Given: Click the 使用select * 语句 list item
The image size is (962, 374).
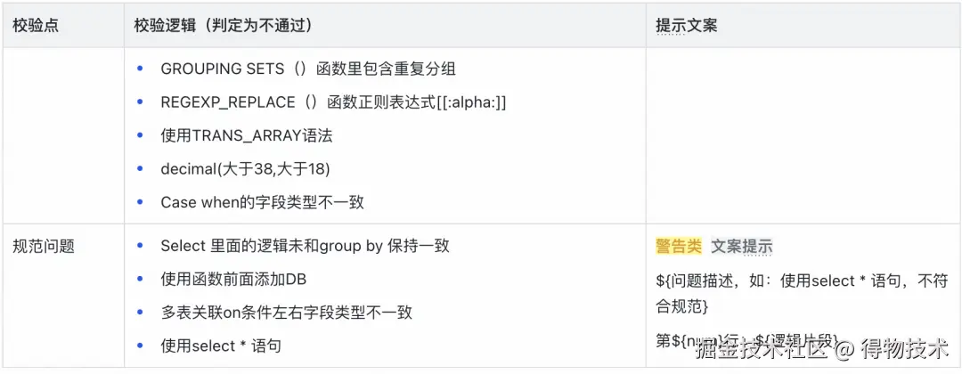Looking at the screenshot, I should (x=221, y=346).
